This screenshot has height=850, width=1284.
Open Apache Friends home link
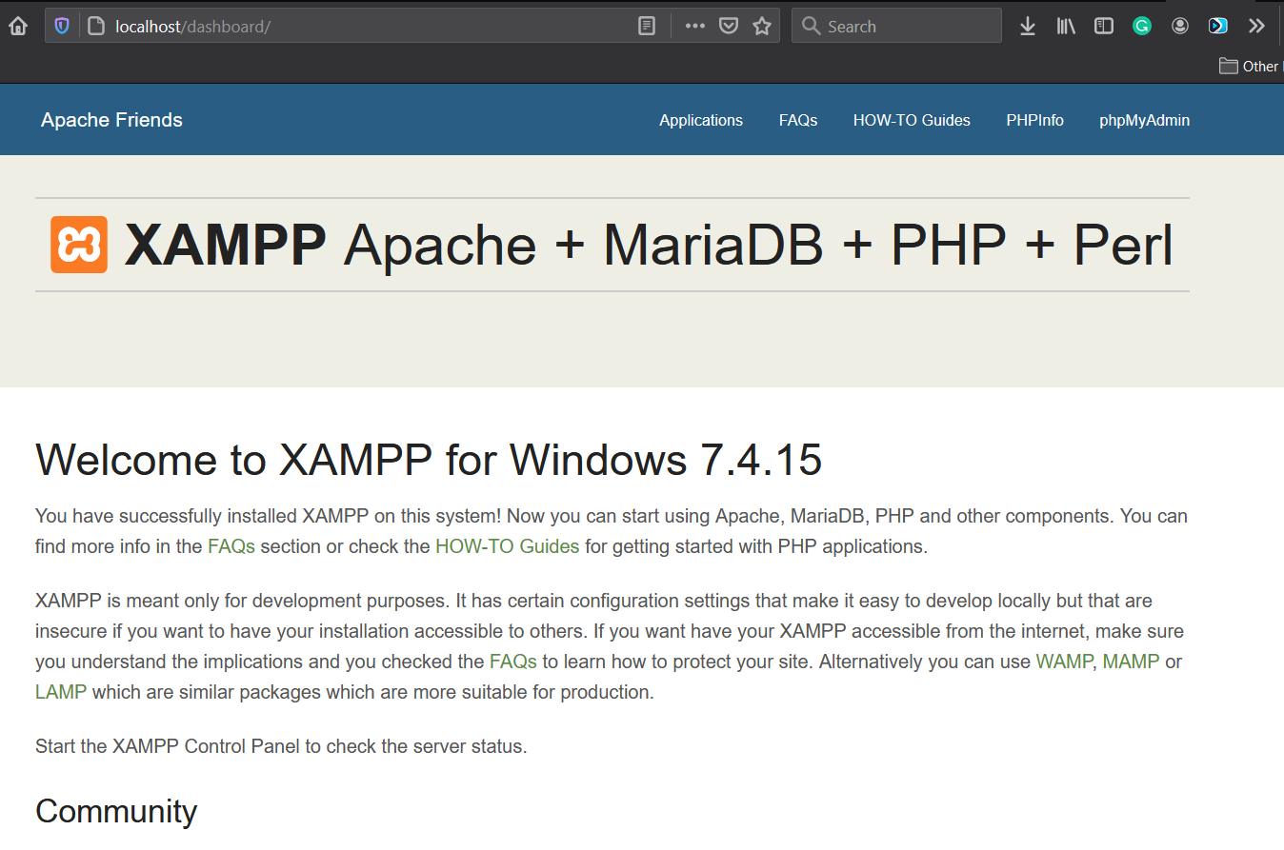tap(111, 120)
